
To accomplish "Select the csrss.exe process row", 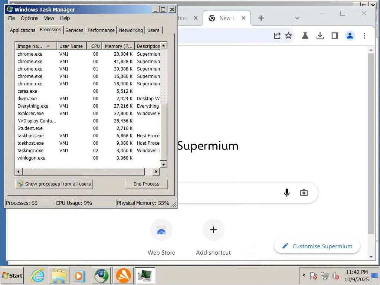I will tap(88, 91).
